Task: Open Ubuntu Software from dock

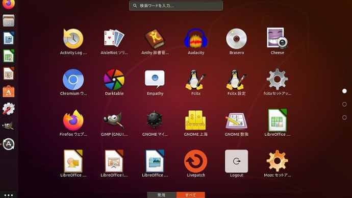Action: (9, 91)
